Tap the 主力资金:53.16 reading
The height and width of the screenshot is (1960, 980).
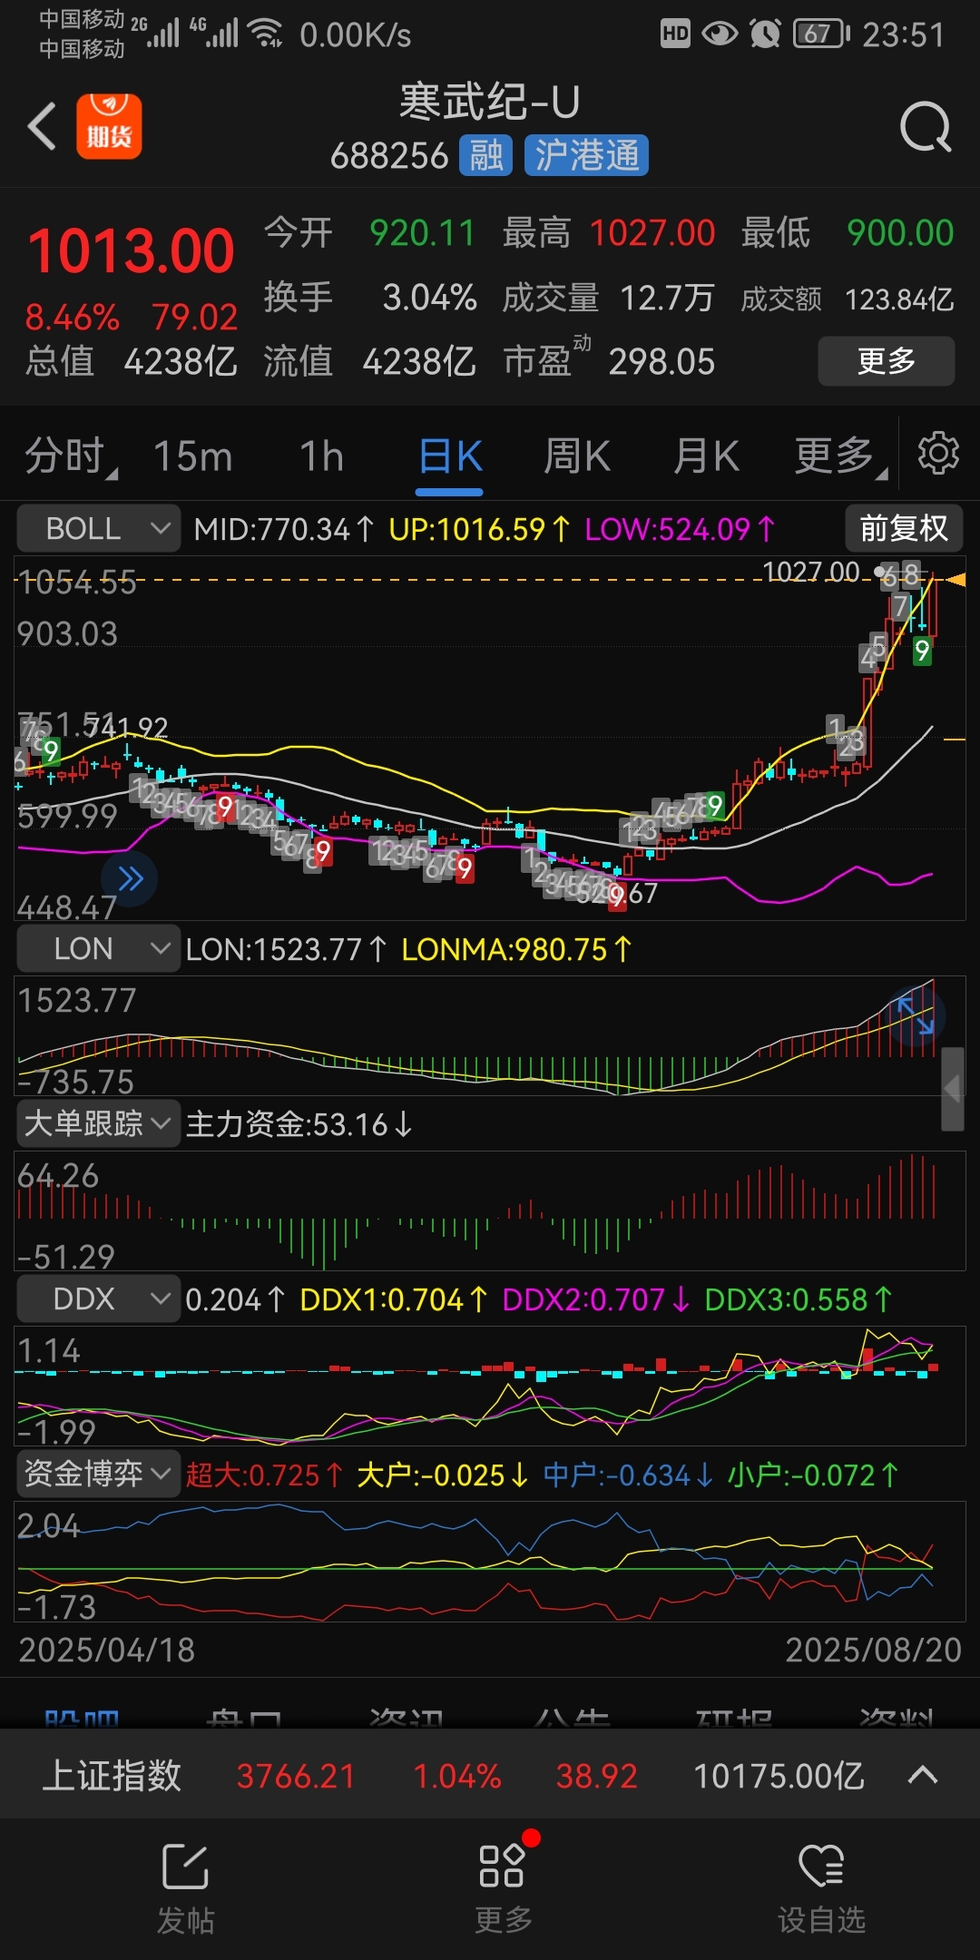click(x=299, y=1124)
